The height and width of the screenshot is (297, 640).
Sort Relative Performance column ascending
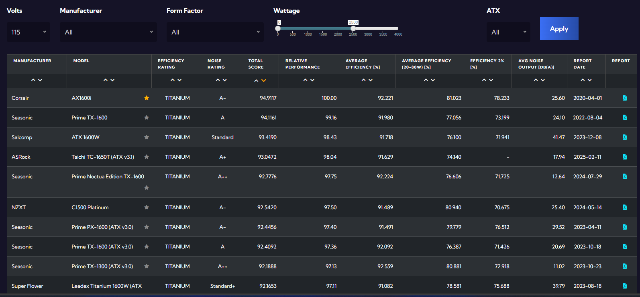(306, 80)
